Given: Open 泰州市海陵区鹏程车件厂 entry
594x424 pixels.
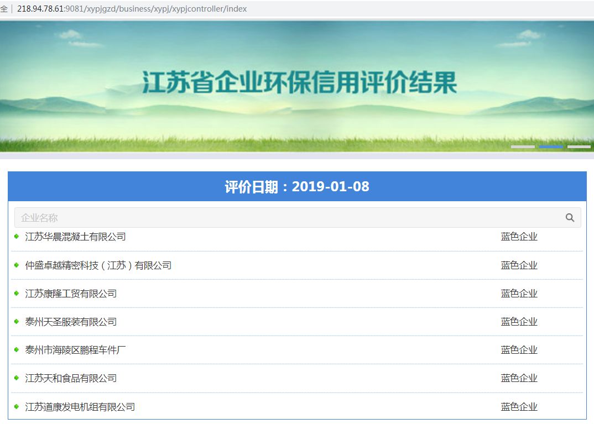Looking at the screenshot, I should coord(76,350).
